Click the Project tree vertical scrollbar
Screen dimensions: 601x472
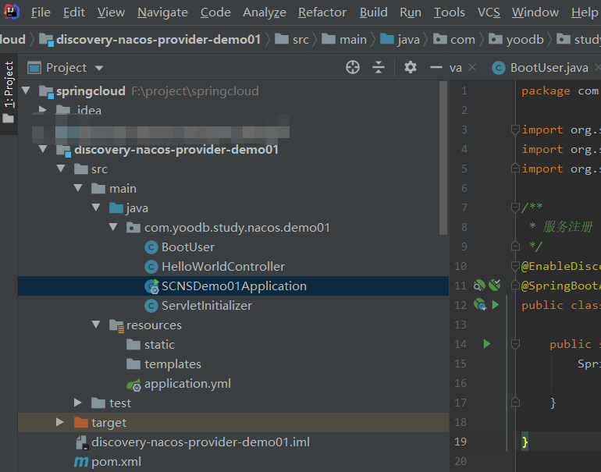(x=443, y=158)
